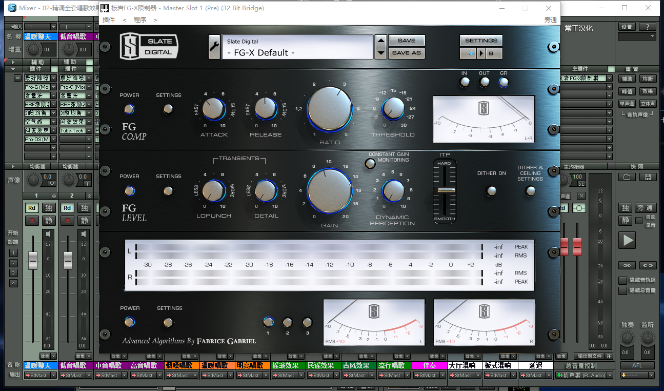The width and height of the screenshot is (664, 391).
Task: Click 单声道 button in Mixer
Action: tap(627, 103)
